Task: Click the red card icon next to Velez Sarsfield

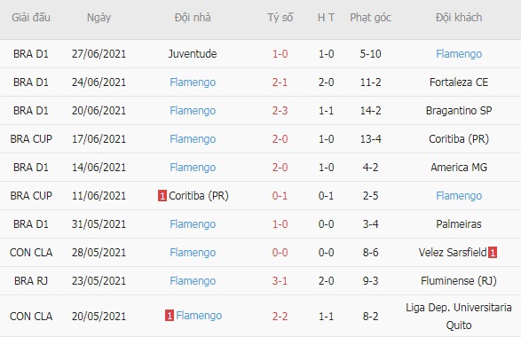Action: point(493,253)
